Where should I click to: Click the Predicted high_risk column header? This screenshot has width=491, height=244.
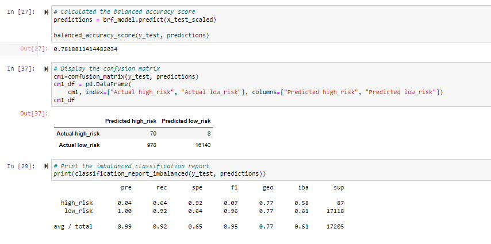131,121
